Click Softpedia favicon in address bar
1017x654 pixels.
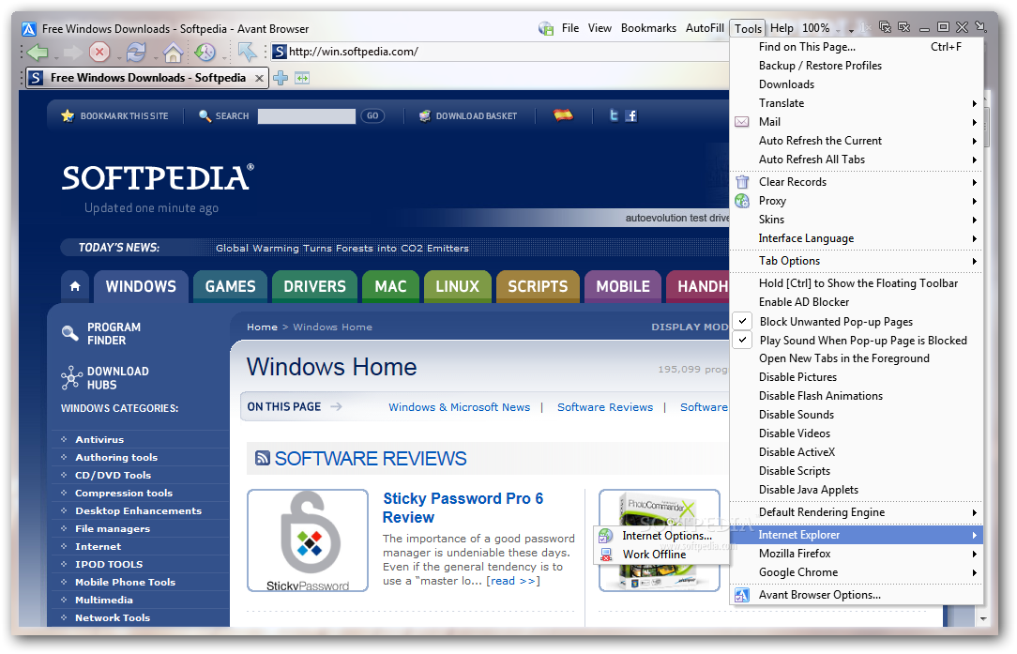tap(280, 52)
